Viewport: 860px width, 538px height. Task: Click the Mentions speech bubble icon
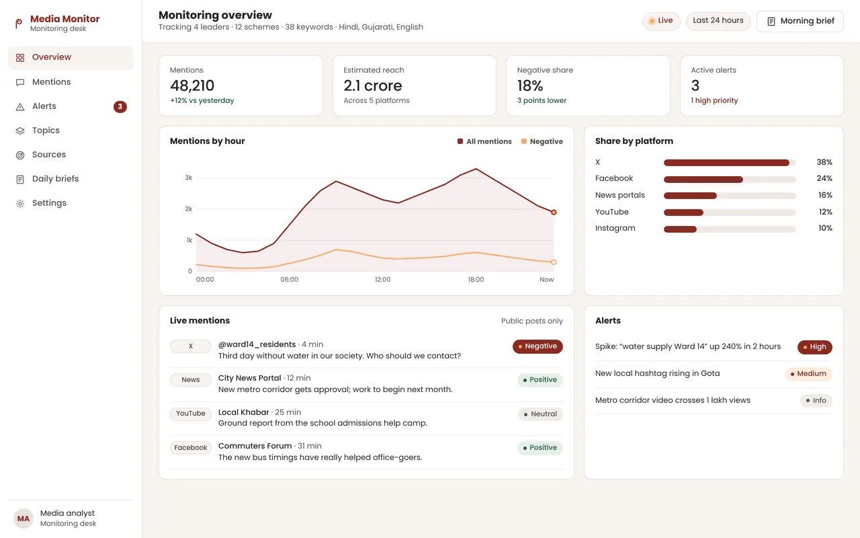tap(20, 82)
